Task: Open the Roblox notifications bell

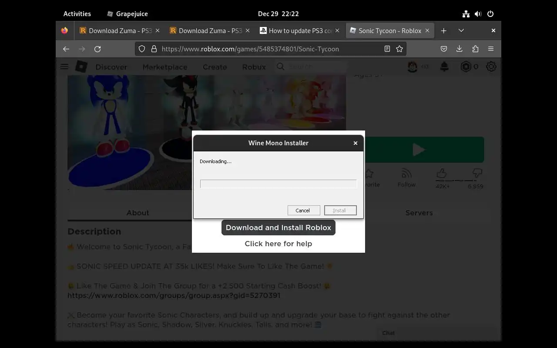Action: pos(444,67)
